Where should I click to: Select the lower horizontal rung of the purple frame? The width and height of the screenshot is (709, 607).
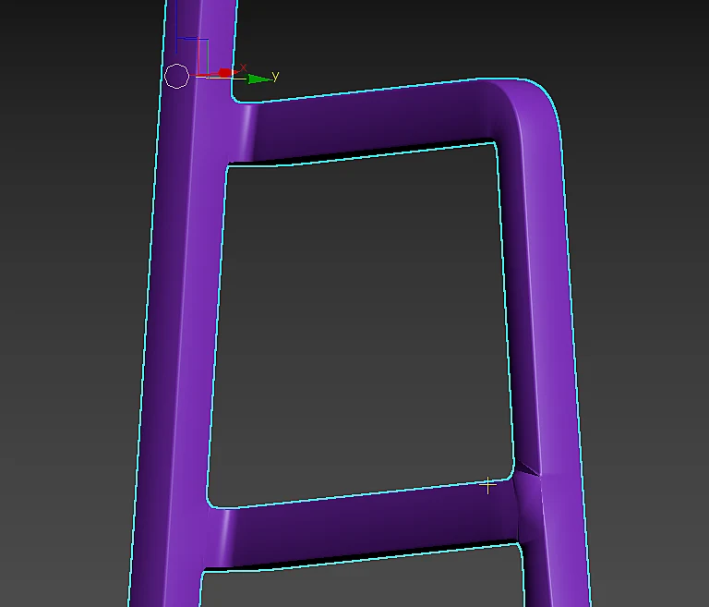tap(367, 525)
